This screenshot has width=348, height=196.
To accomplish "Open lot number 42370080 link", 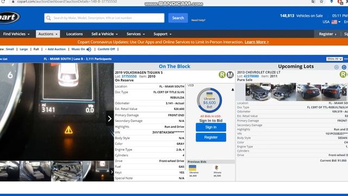I will pos(251,76).
